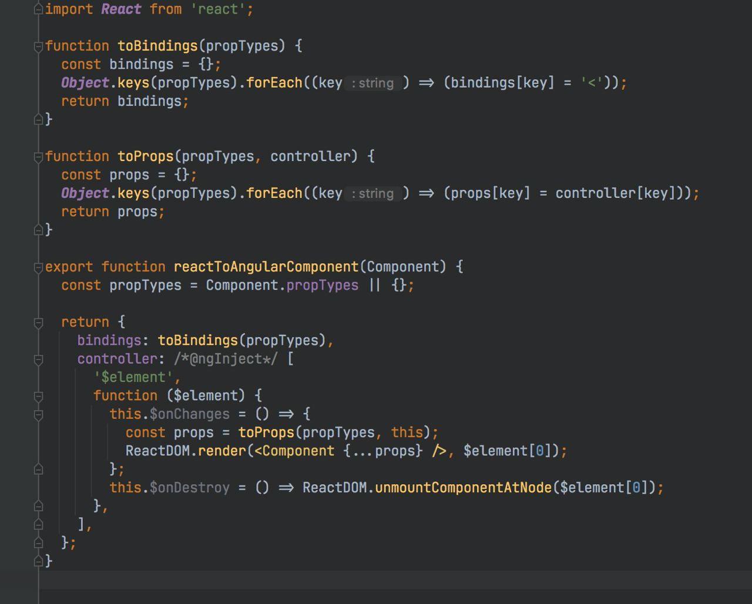Click ': string' hint on bindings[key] line
This screenshot has width=752, height=604.
(x=373, y=83)
